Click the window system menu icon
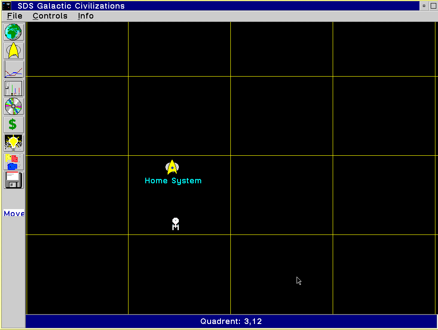The height and width of the screenshot is (330, 438). pyautogui.click(x=6, y=6)
